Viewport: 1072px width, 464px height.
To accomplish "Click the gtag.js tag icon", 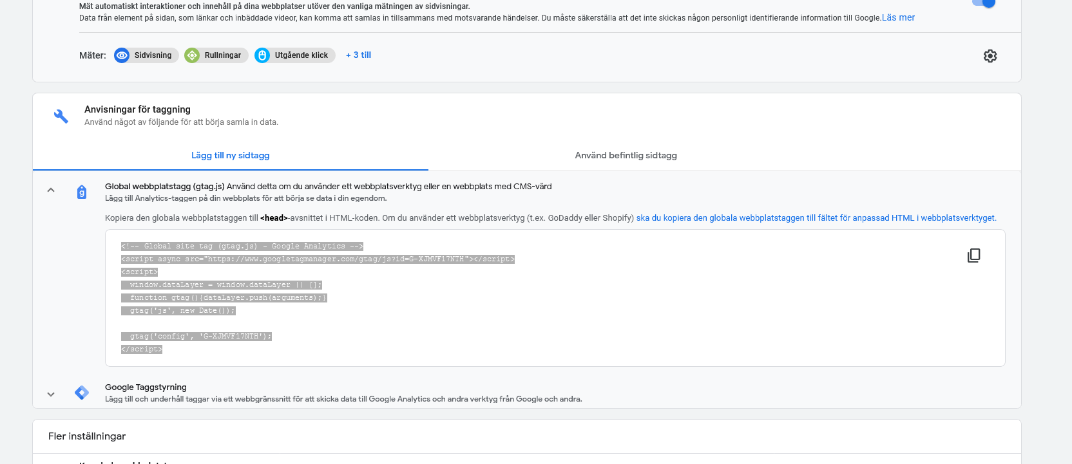I will pos(82,192).
